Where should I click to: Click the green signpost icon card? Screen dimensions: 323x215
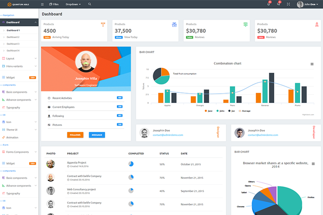point(245,24)
